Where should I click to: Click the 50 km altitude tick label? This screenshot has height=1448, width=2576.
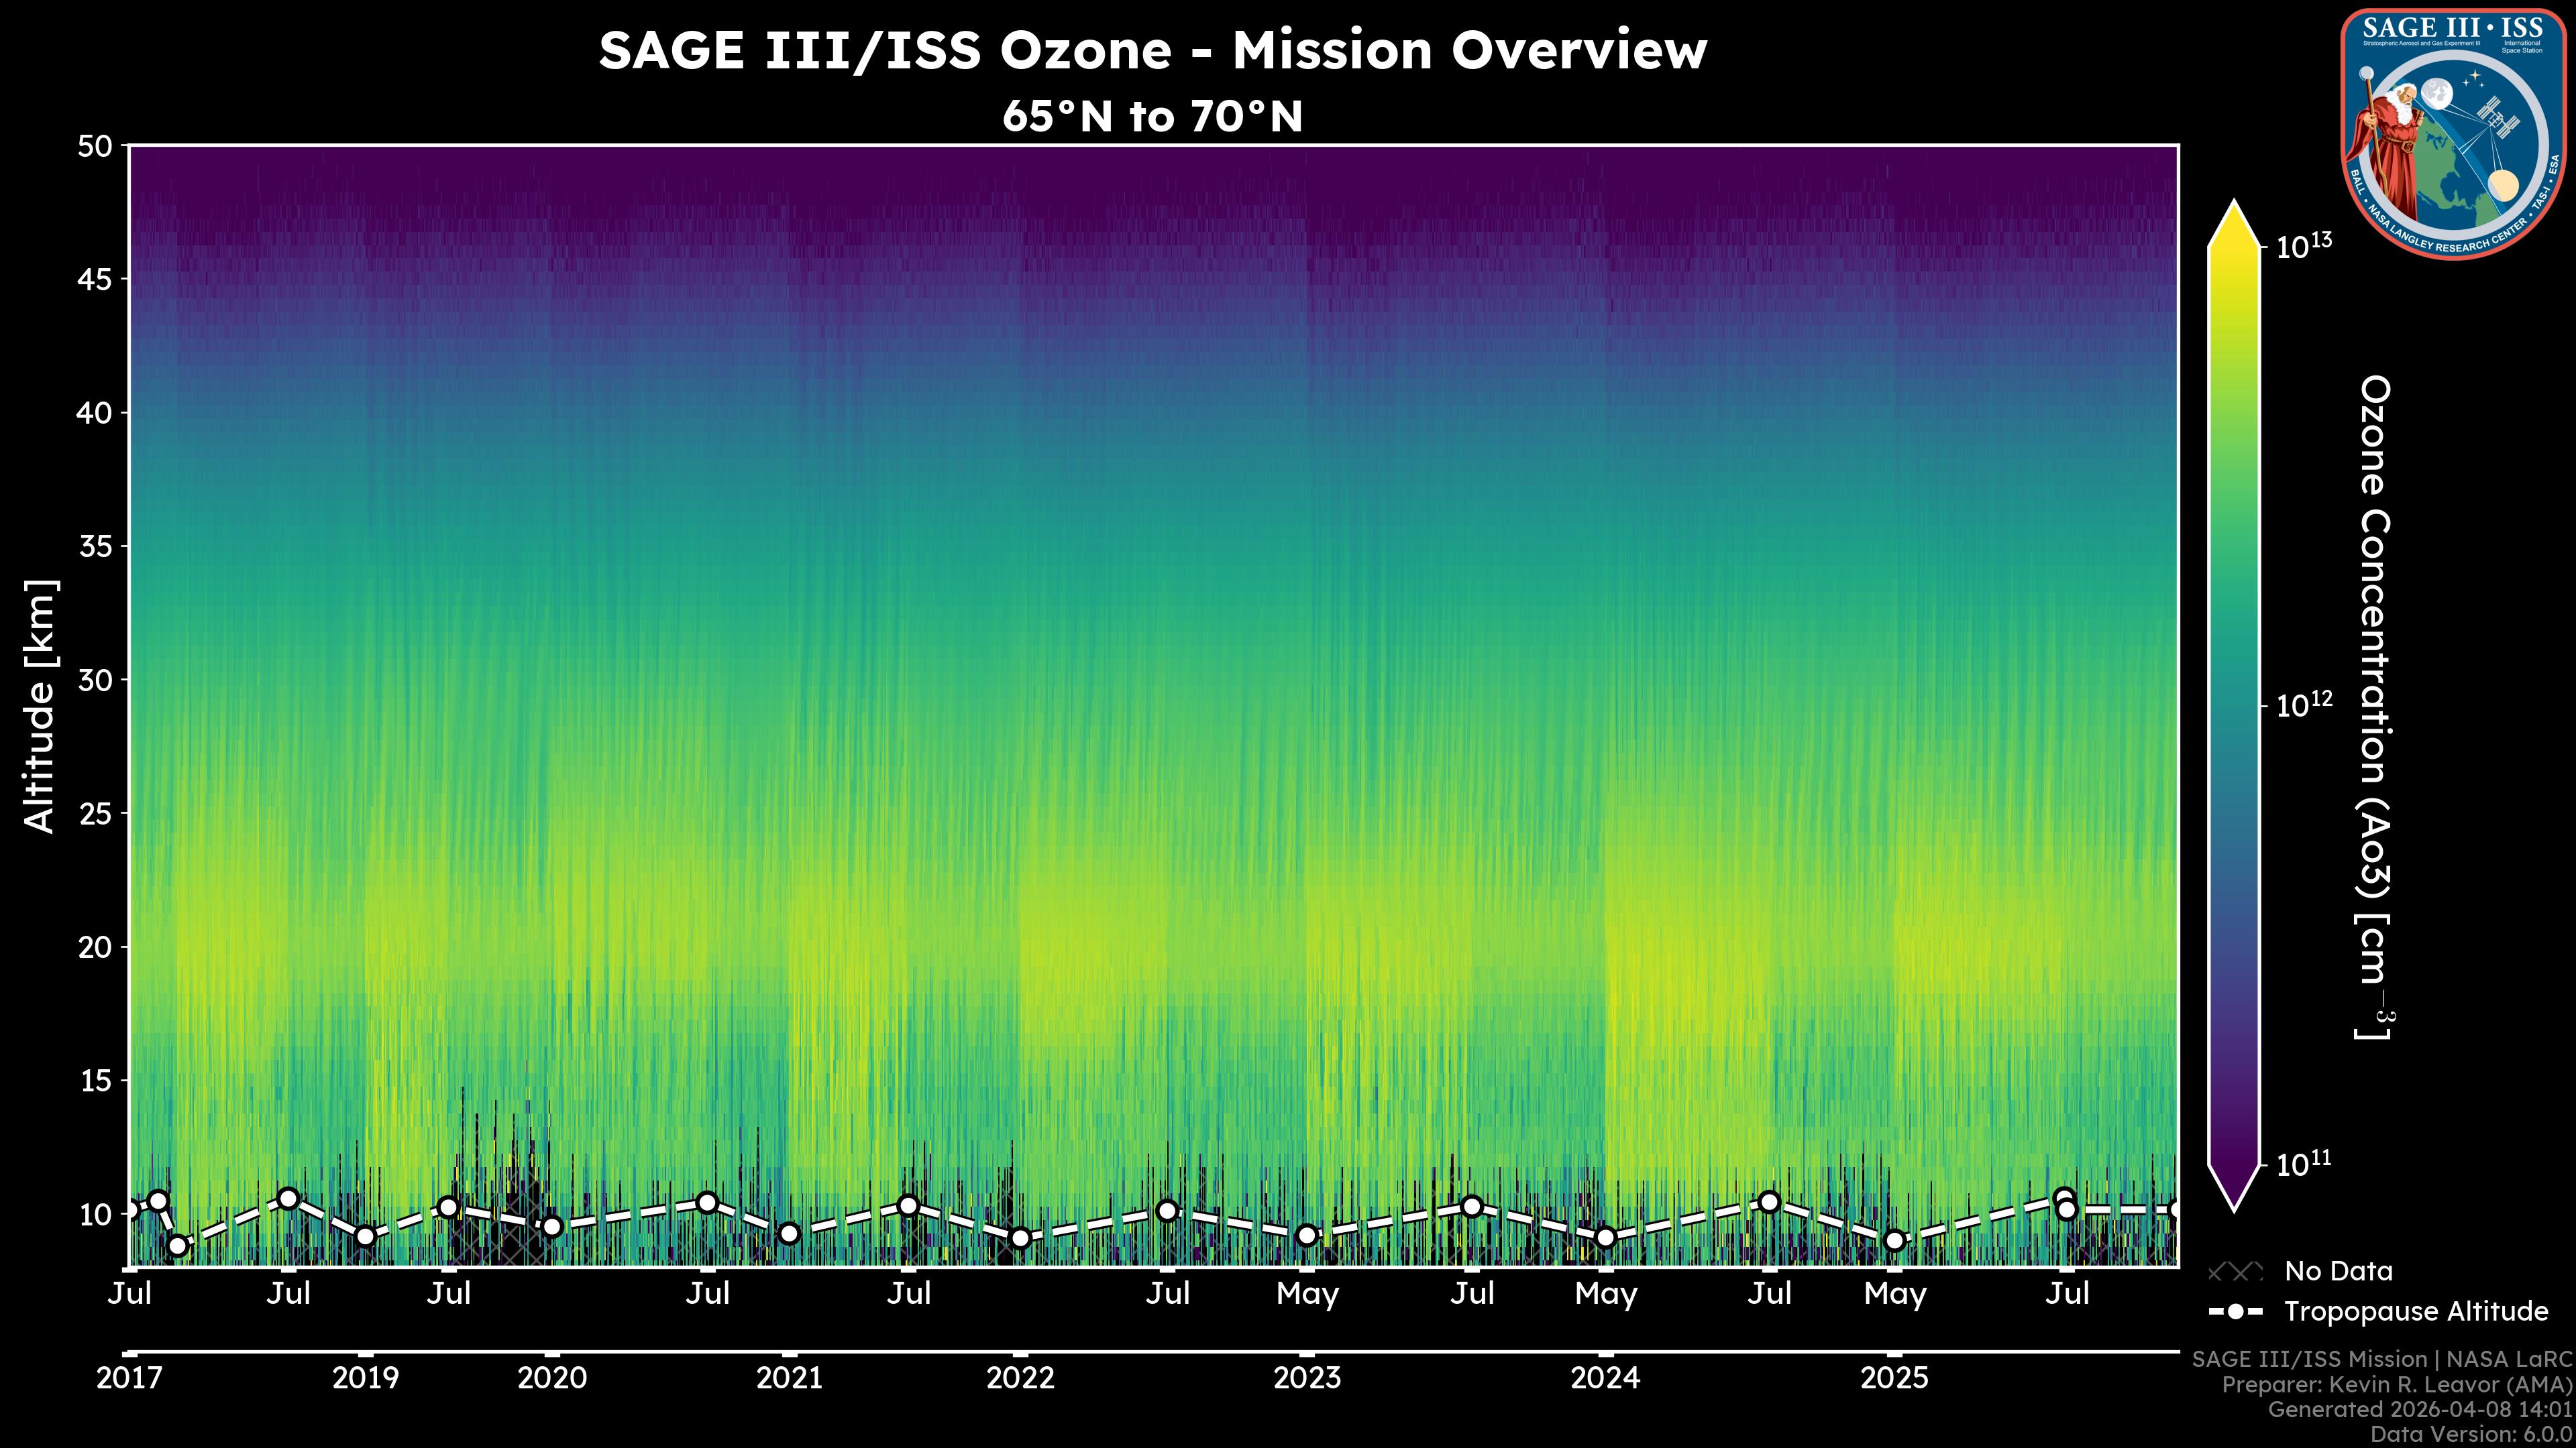pos(95,147)
